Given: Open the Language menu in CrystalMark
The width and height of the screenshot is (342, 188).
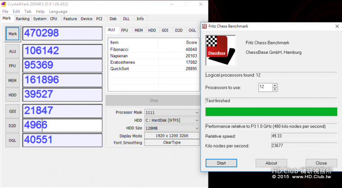Looking at the screenshot, I should (58, 12).
